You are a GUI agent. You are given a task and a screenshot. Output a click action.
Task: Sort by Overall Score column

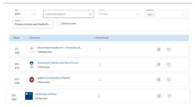click(x=101, y=38)
